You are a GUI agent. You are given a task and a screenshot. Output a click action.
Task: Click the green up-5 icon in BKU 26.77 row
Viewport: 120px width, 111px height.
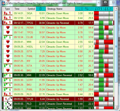click(x=8, y=85)
